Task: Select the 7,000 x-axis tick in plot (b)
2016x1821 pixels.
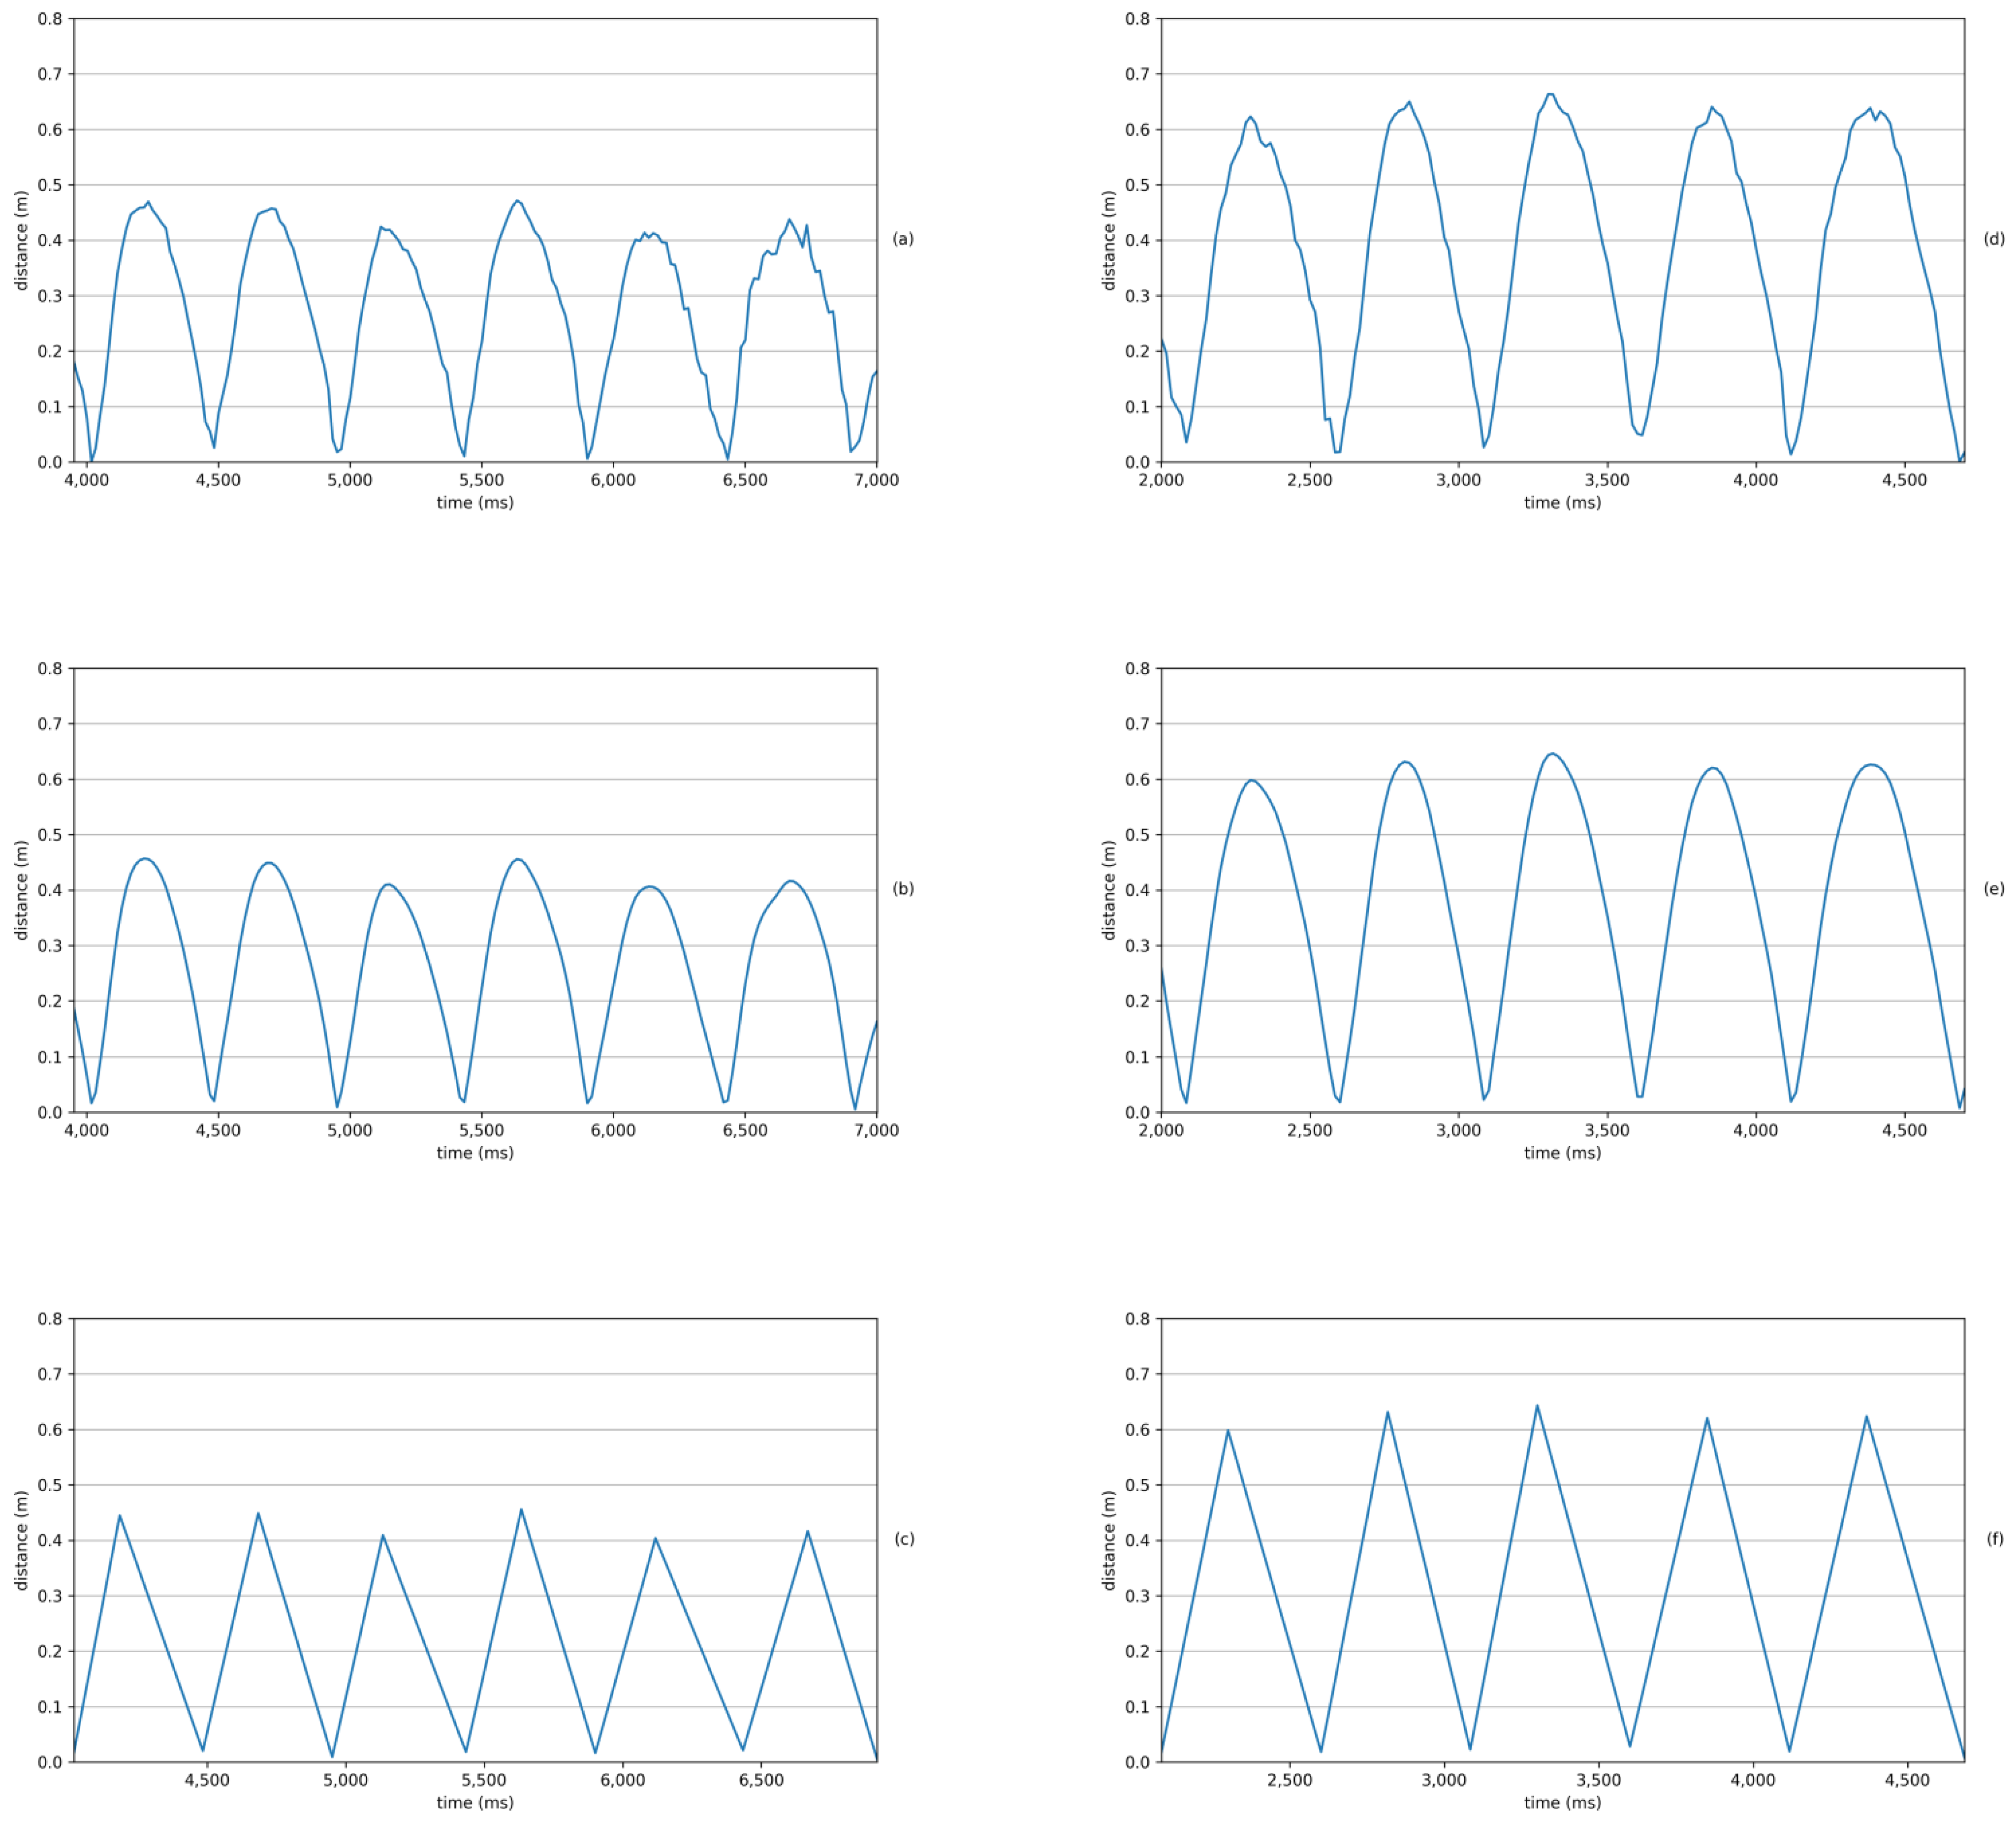Action: click(x=876, y=1130)
